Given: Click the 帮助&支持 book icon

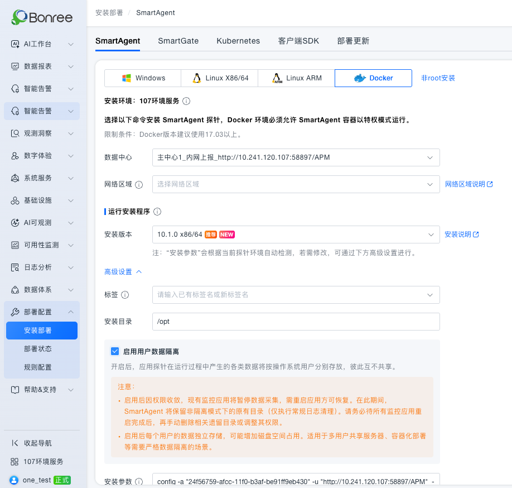Looking at the screenshot, I should click(x=15, y=390).
